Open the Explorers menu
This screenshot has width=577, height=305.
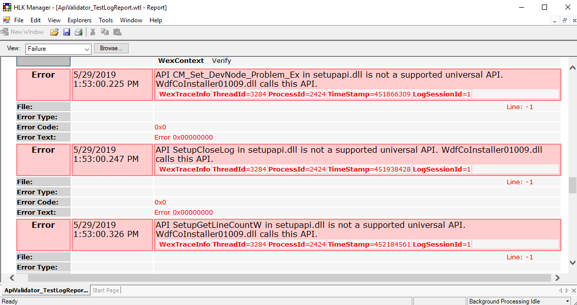pos(79,20)
